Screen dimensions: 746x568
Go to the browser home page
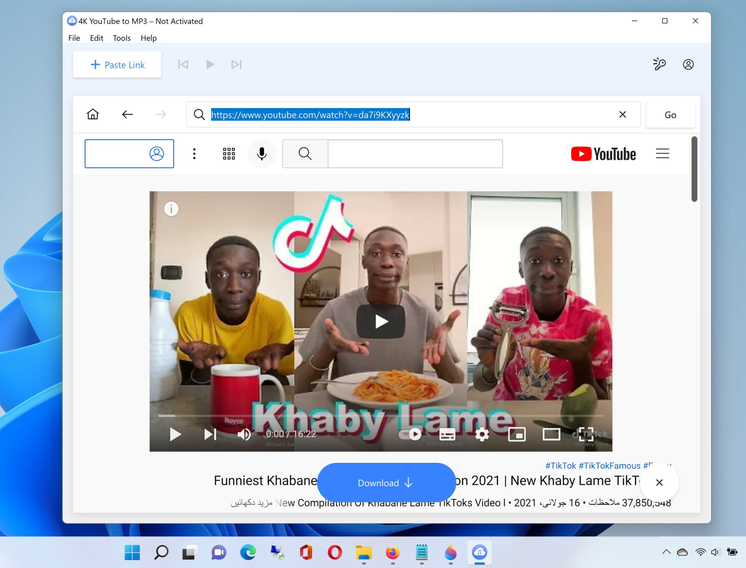tap(93, 114)
